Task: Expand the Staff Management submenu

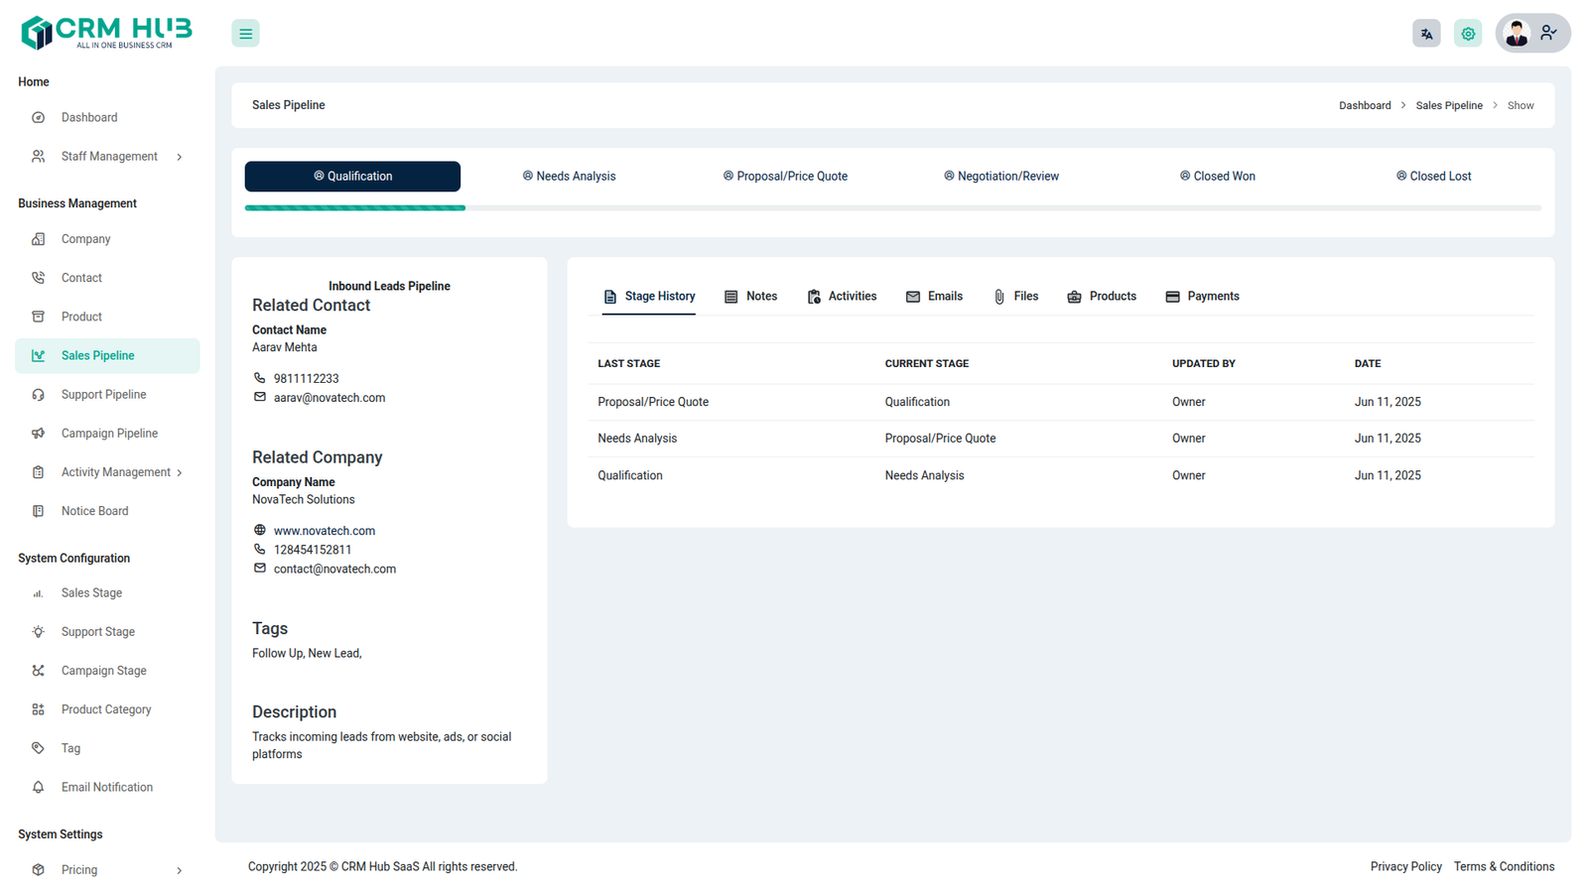Action: click(180, 157)
